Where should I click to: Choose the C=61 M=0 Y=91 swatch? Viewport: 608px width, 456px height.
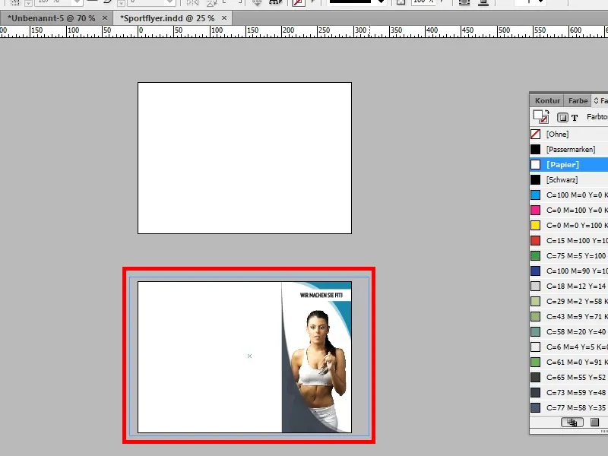568,363
